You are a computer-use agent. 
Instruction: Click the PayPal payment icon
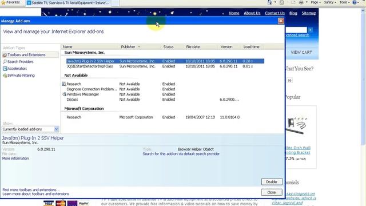click(x=83, y=204)
